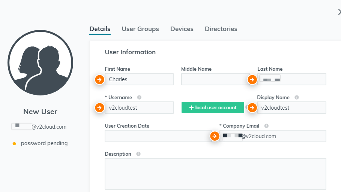
Task: Show info tooltip next to Display Name
Action: (296, 97)
